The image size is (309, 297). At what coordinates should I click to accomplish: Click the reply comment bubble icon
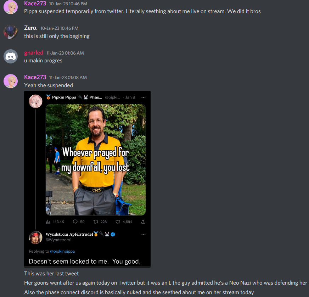(75, 222)
